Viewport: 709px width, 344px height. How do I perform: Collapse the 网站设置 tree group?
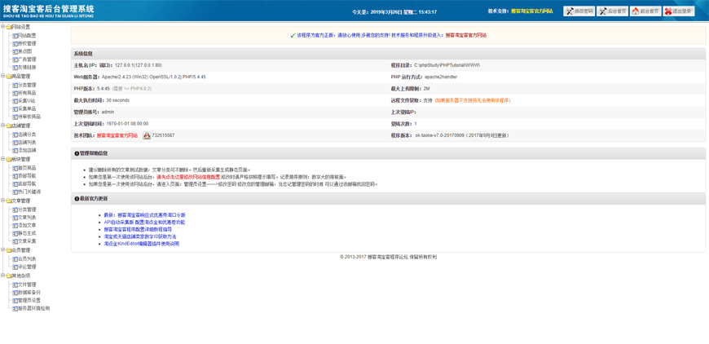pyautogui.click(x=2, y=27)
